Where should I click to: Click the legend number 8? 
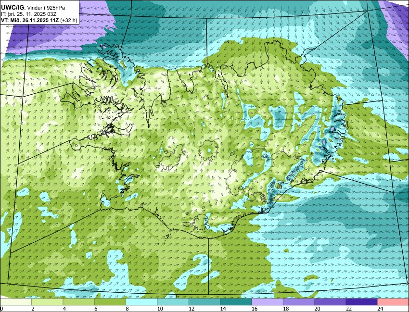click(x=128, y=309)
